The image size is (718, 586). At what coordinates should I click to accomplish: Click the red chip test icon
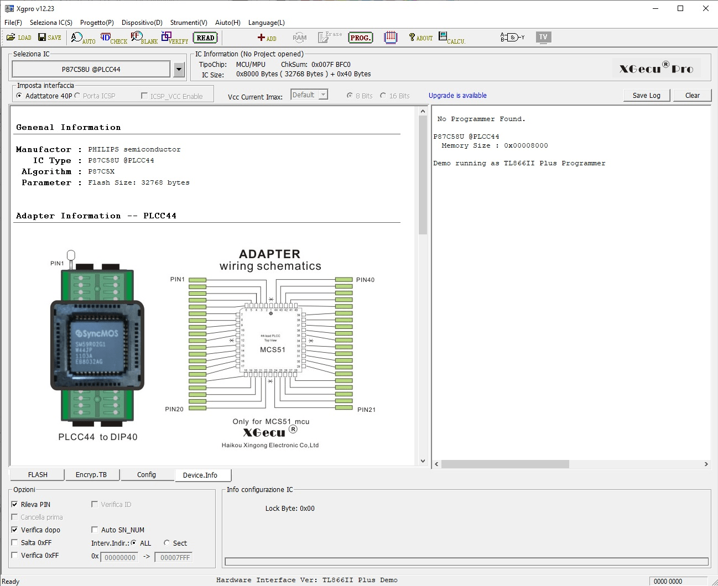(x=391, y=38)
